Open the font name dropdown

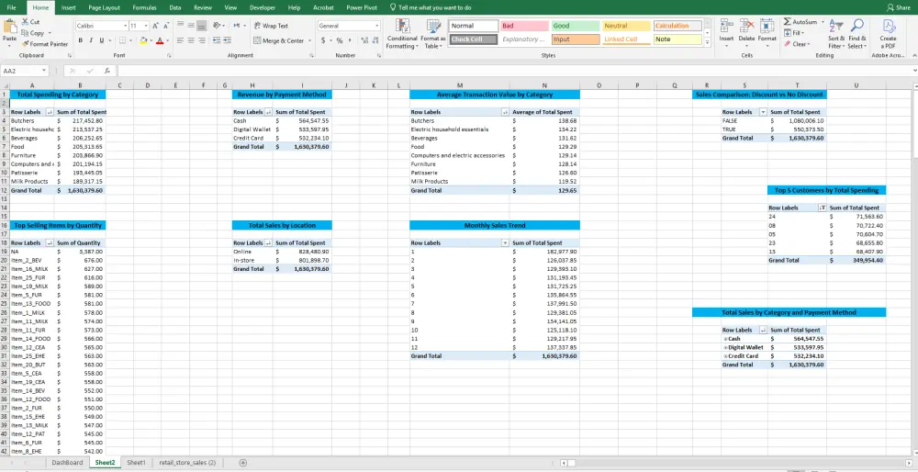(125, 26)
